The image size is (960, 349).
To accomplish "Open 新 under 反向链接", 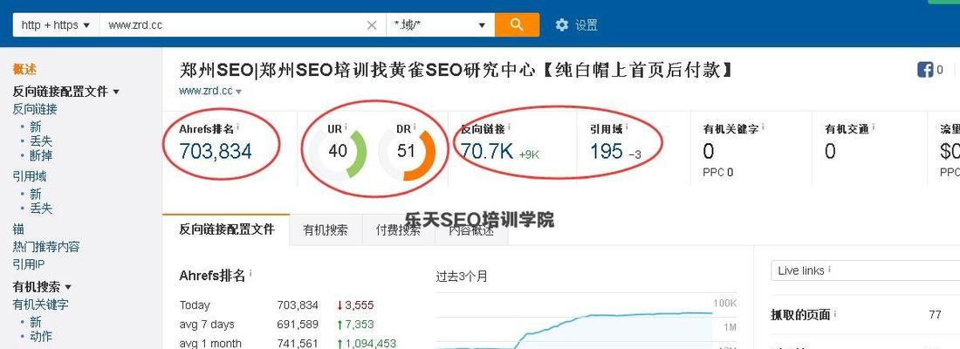I will pyautogui.click(x=36, y=127).
